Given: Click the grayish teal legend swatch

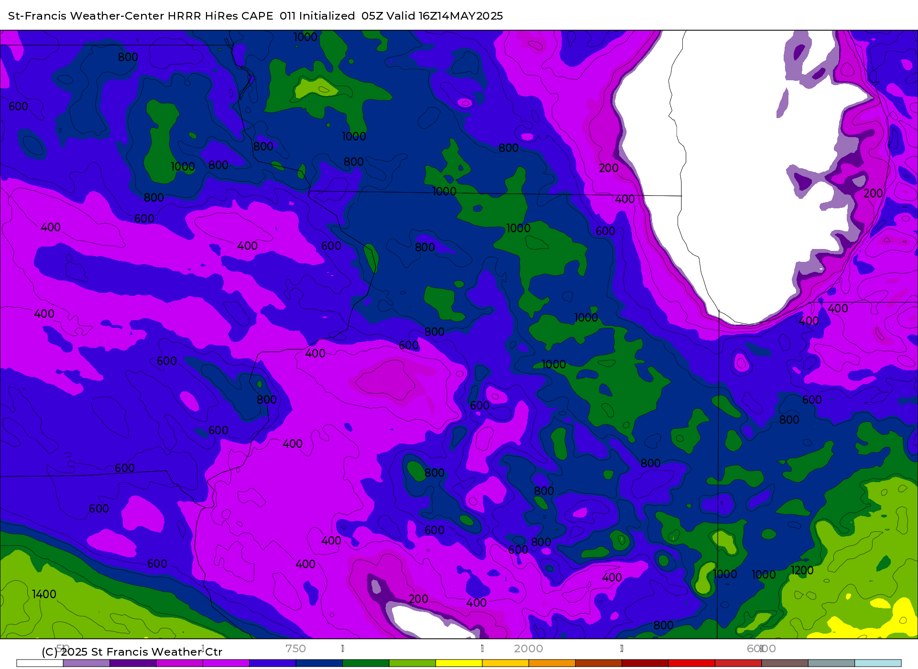Looking at the screenshot, I should pyautogui.click(x=831, y=663).
